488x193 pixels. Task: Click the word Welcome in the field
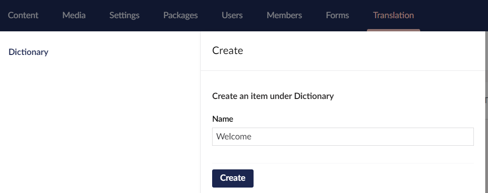coord(234,136)
